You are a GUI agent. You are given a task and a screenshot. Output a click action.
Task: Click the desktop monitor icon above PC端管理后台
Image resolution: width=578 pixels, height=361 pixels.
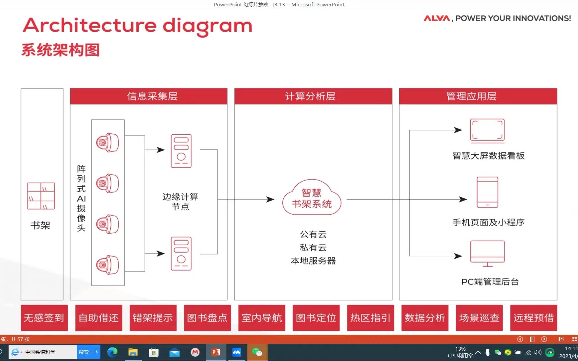pyautogui.click(x=487, y=254)
